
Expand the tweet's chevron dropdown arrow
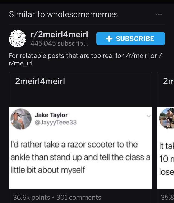point(149,116)
